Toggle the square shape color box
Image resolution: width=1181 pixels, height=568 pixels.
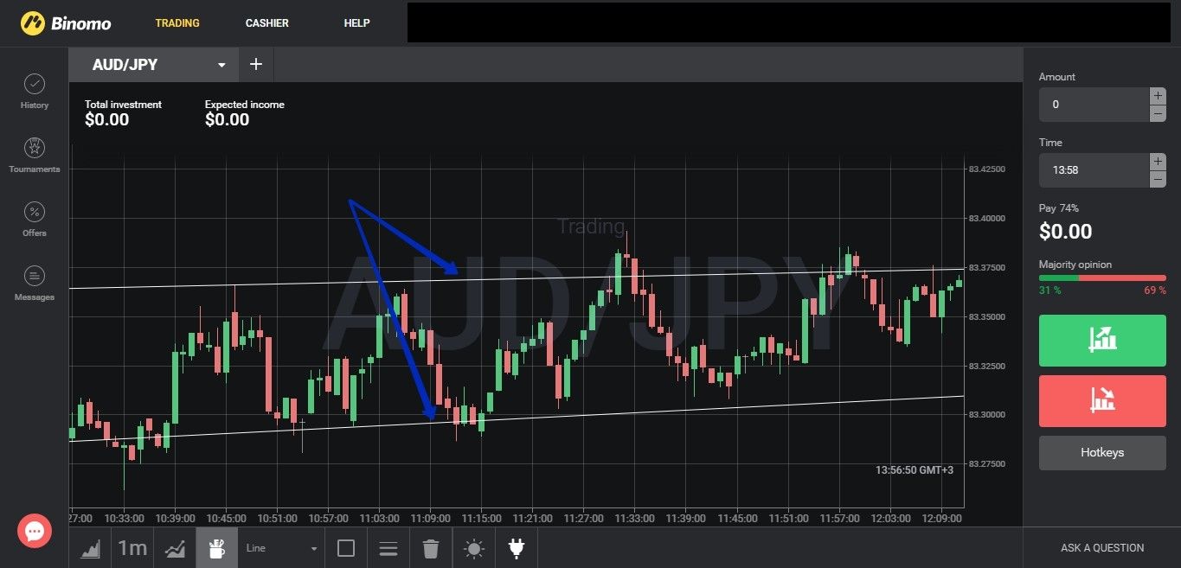(346, 548)
